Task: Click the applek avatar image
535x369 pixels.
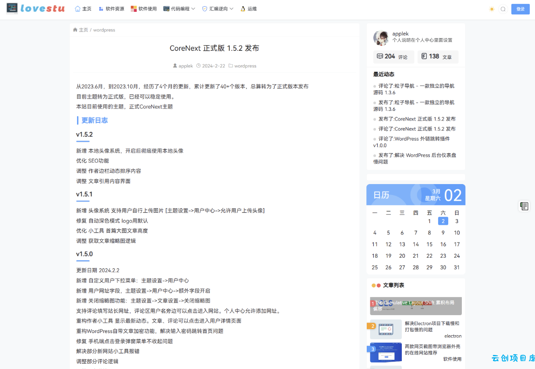Action: click(x=381, y=38)
